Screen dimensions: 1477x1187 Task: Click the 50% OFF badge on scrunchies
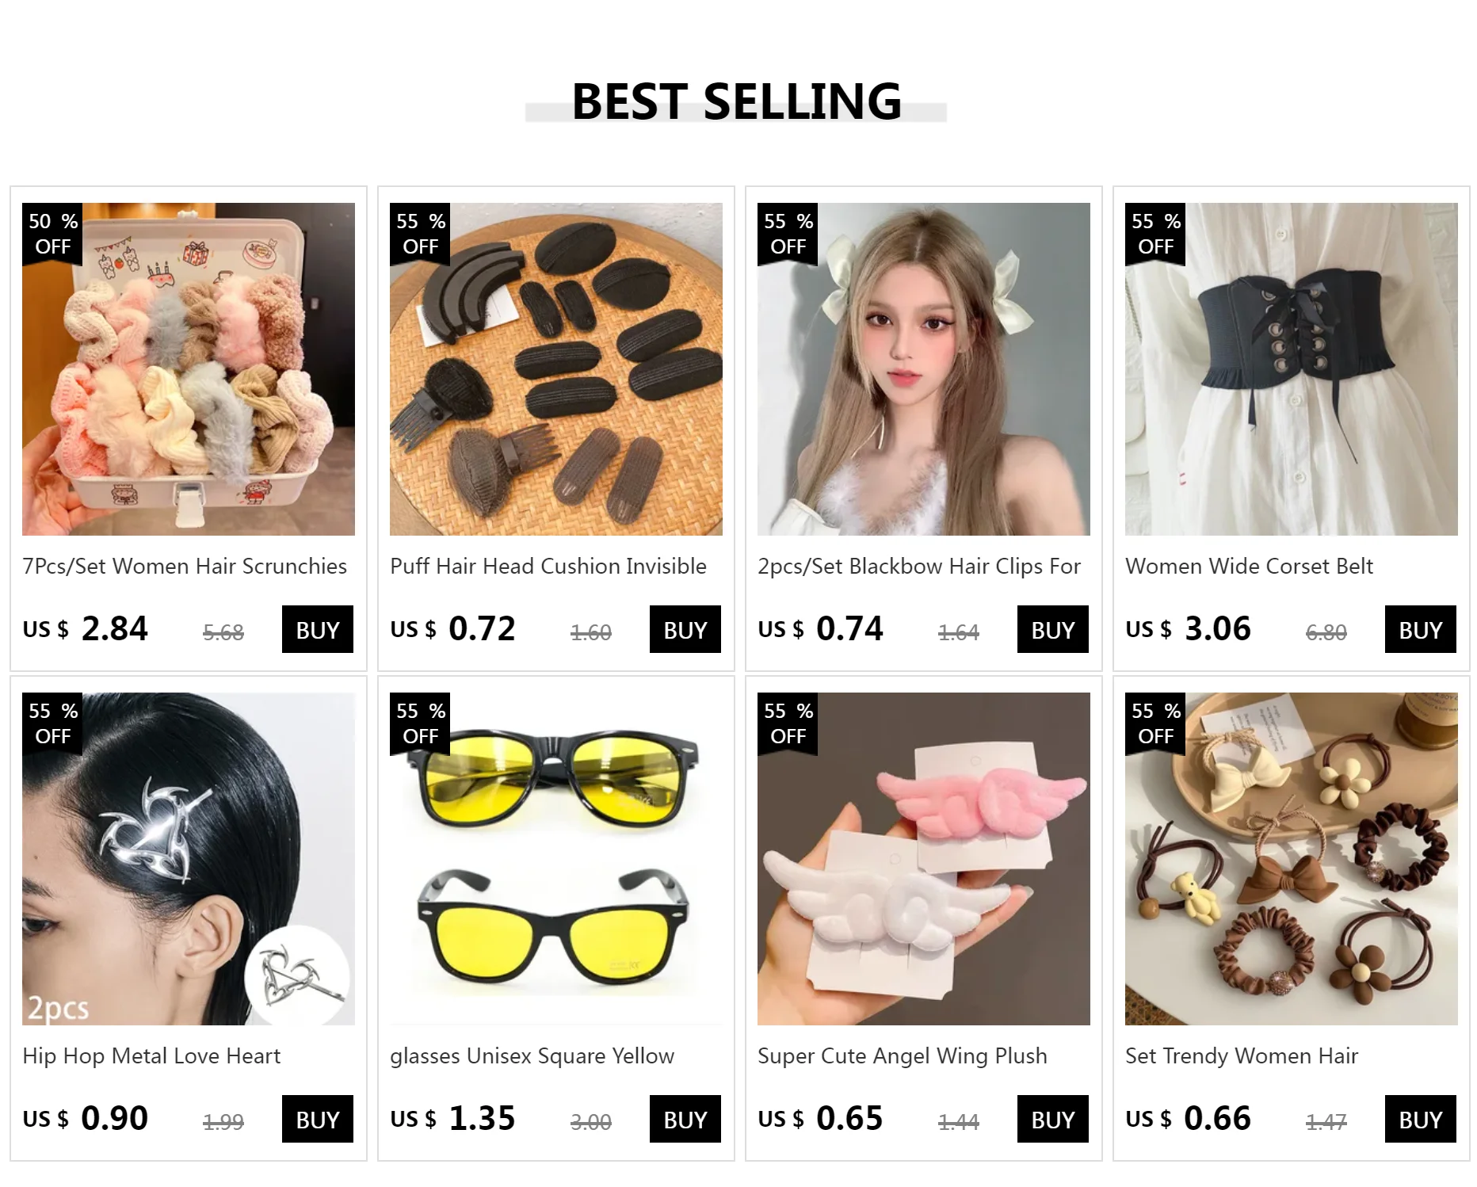53,234
